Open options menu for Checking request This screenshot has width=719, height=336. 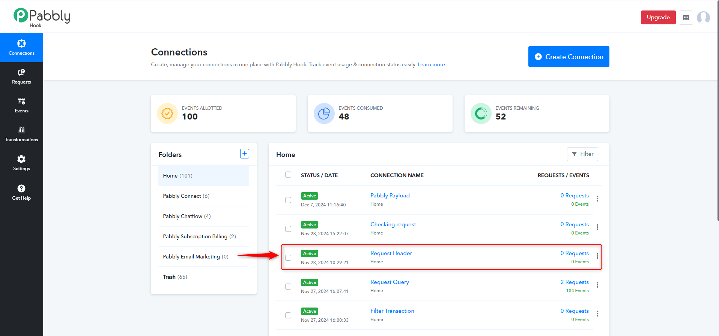click(x=597, y=227)
